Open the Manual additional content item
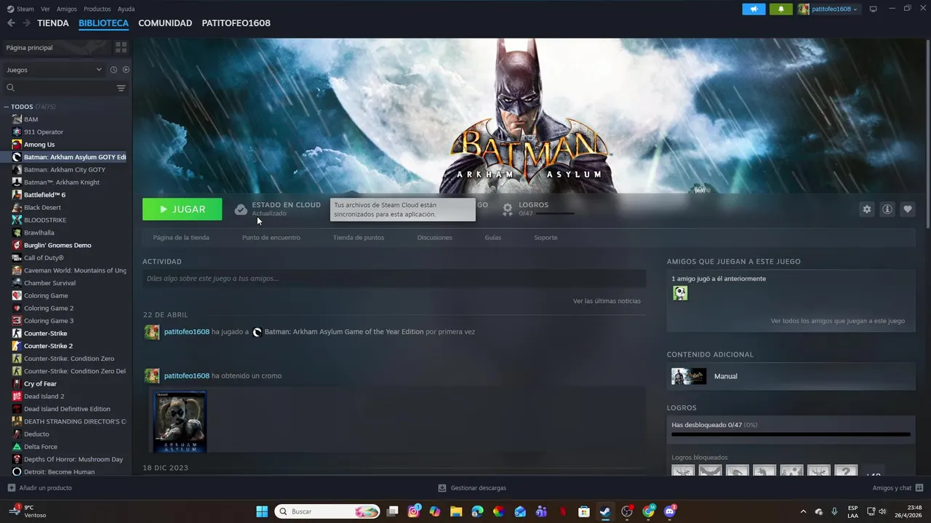The height and width of the screenshot is (523, 931). click(x=791, y=376)
